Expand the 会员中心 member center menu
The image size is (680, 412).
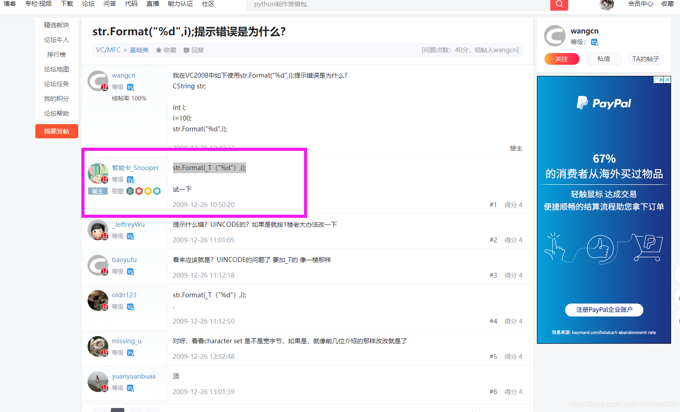[x=640, y=4]
